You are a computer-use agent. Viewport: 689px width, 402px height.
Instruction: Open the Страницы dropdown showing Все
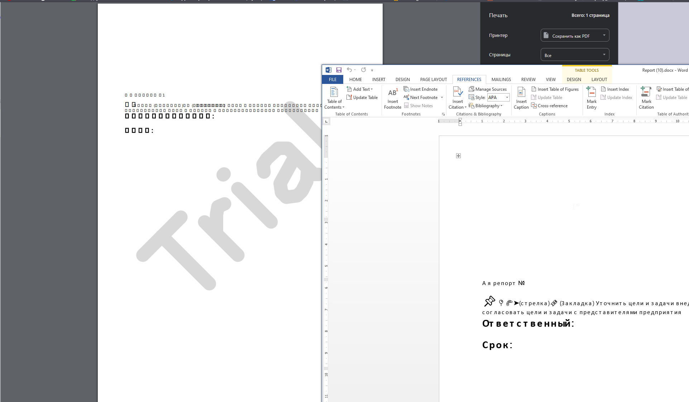point(575,55)
